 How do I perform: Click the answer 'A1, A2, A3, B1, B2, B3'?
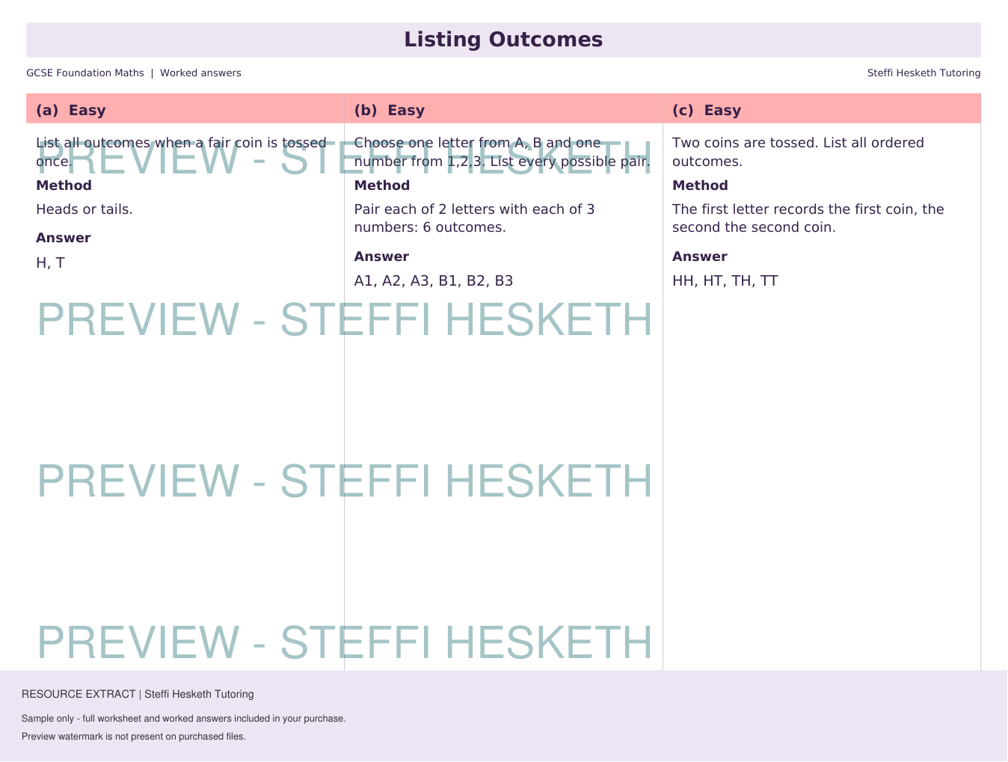pyautogui.click(x=434, y=281)
